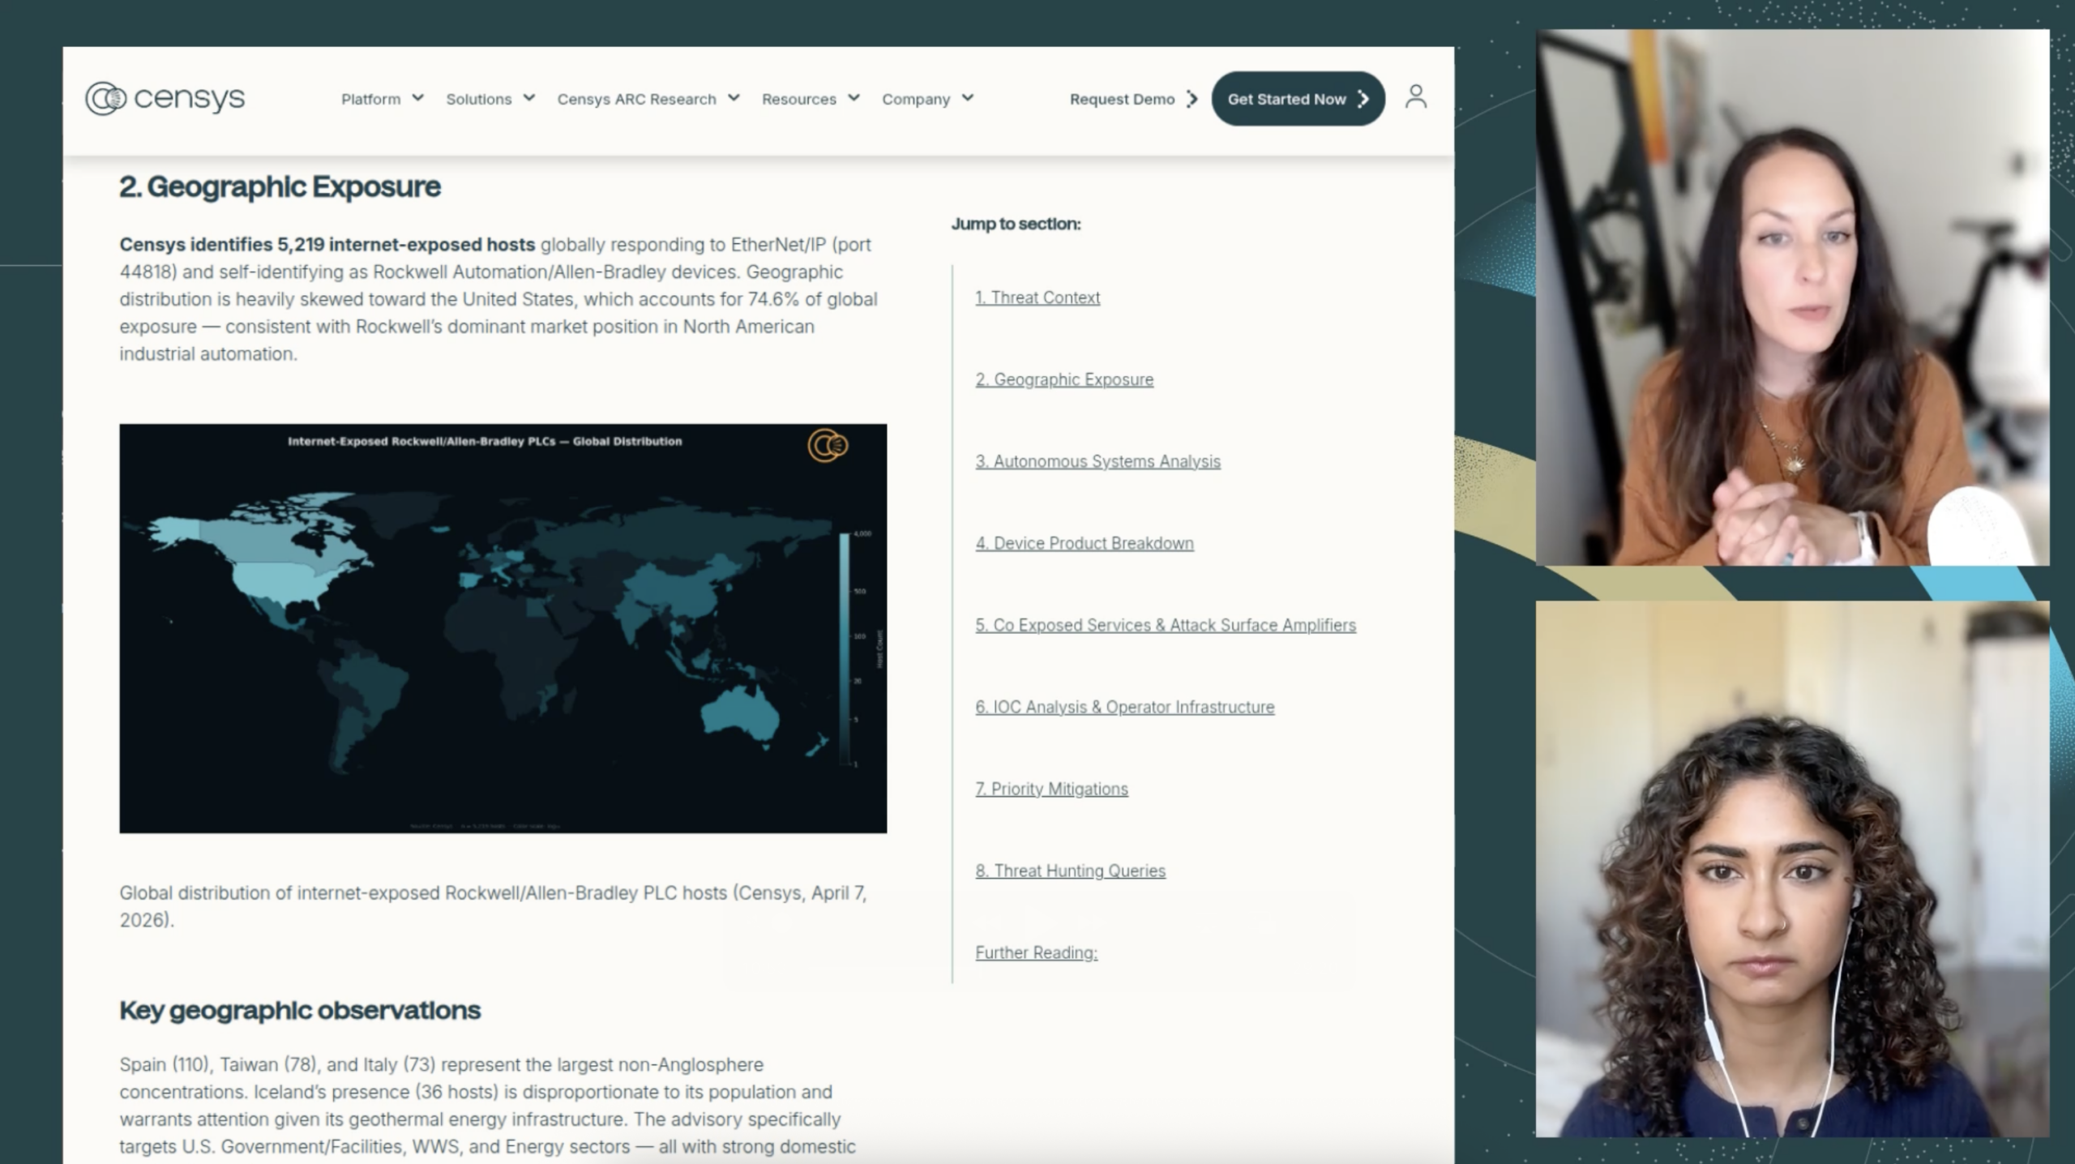Click the Censys logo in the header
Screen dimensions: 2075x1164
[165, 98]
